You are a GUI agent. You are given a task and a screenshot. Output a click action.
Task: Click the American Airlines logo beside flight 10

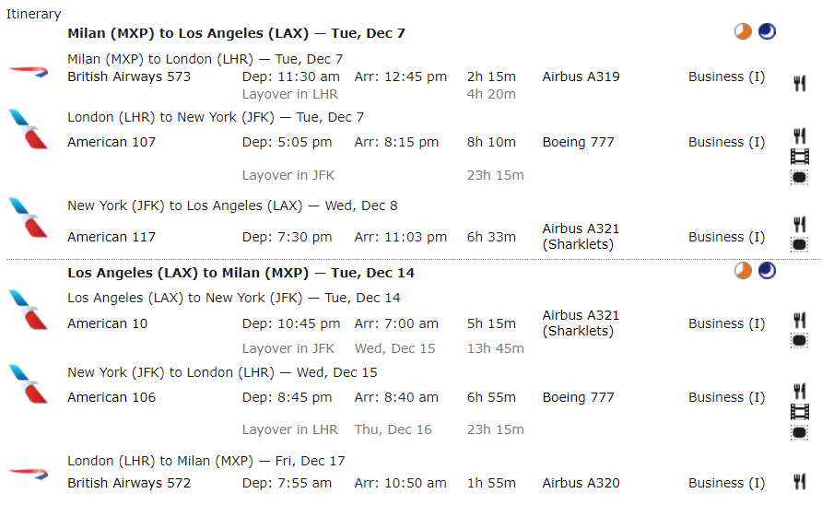pos(28,311)
